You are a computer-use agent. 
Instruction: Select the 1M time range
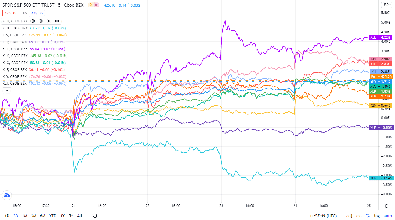tap(25, 216)
